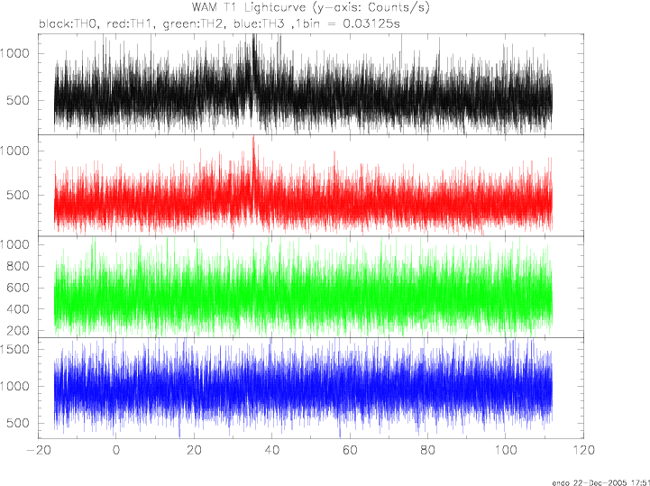Viewport: 650px width, 486px height.
Task: Click y-axis label "200" of green panel
Action: point(18,331)
